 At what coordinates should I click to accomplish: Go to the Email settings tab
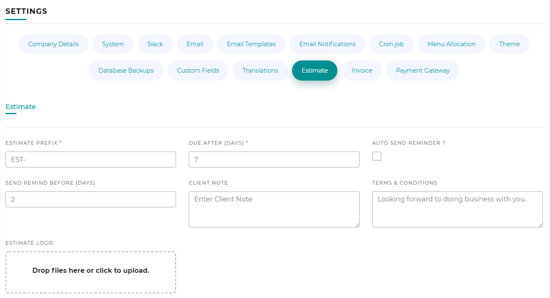pyautogui.click(x=195, y=44)
